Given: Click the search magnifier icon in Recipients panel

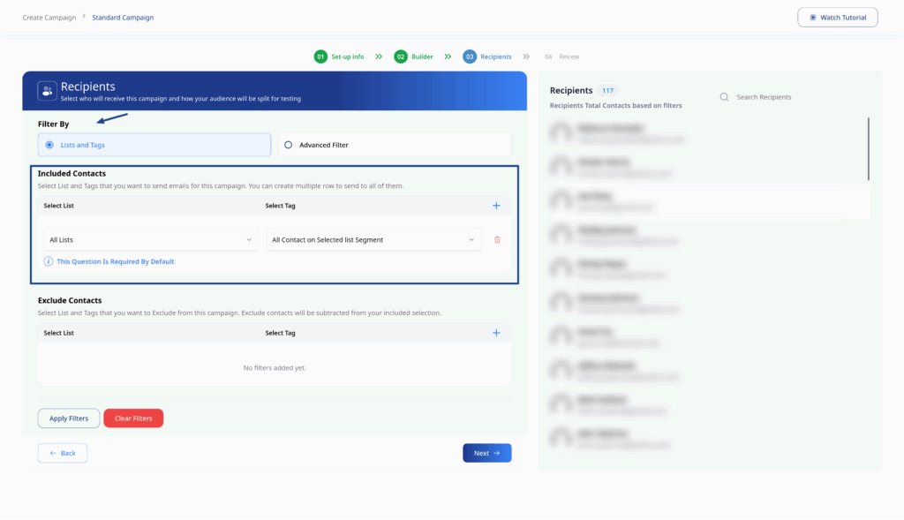Looking at the screenshot, I should pyautogui.click(x=724, y=97).
